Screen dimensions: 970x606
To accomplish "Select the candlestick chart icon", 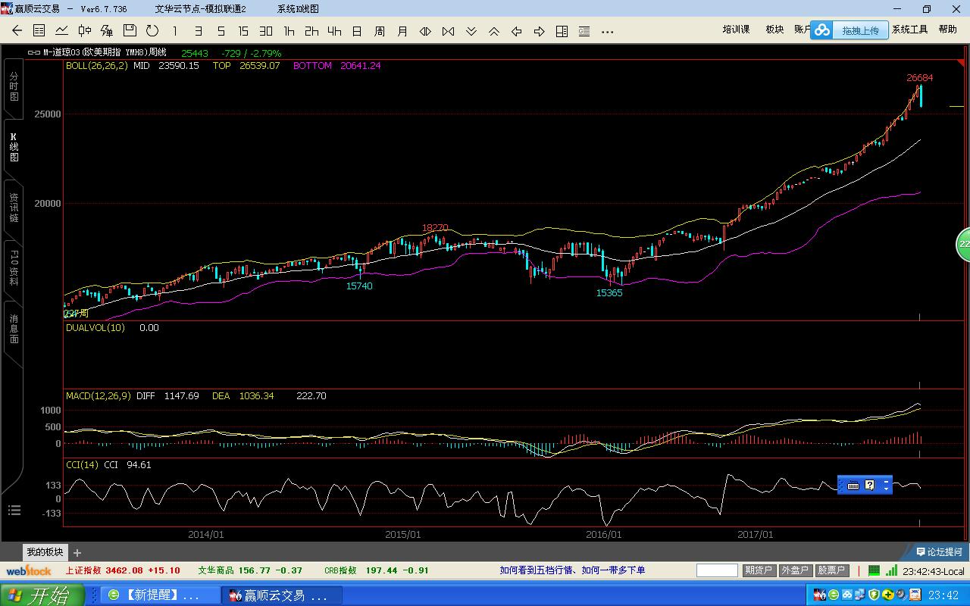I will [x=85, y=31].
